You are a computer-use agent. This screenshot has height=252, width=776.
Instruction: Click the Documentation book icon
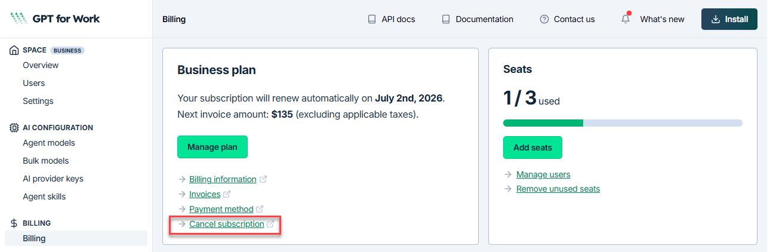(445, 19)
